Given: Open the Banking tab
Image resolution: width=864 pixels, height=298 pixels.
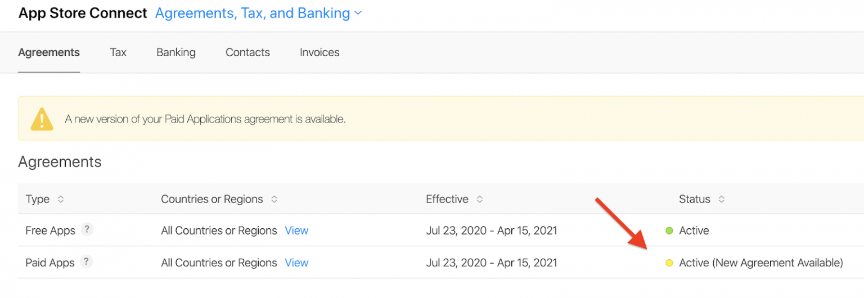Looking at the screenshot, I should tap(176, 52).
